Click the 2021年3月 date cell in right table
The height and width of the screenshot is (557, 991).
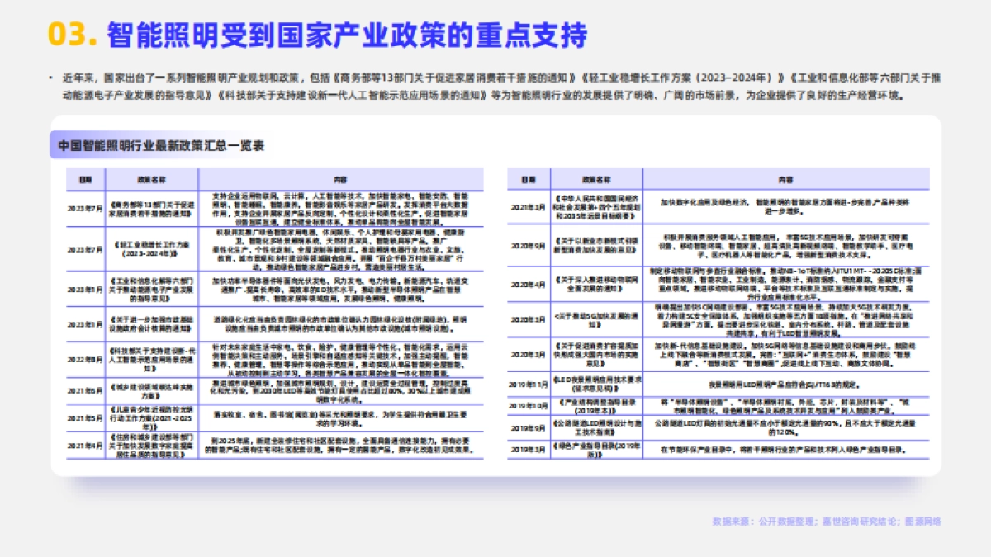527,206
